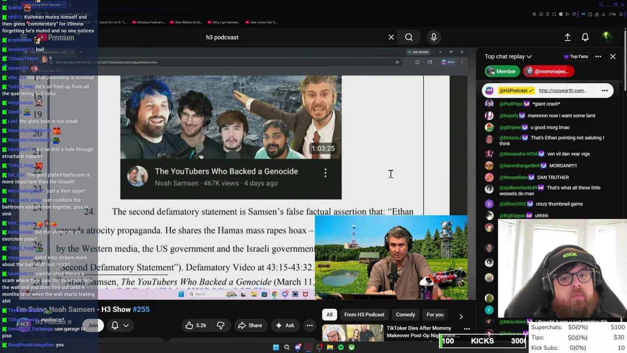
Task: Dislike the video with the thumbs-down button
Action: pyautogui.click(x=220, y=326)
